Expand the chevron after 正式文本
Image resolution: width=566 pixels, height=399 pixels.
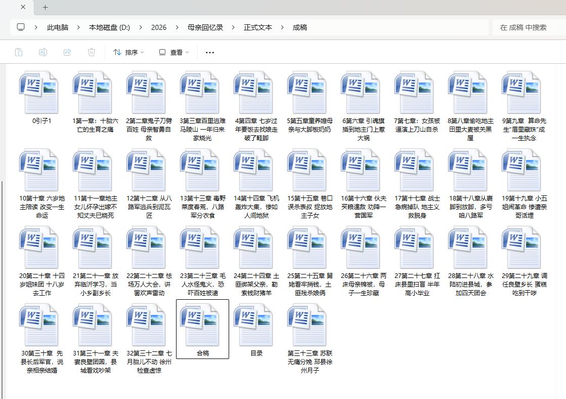click(x=282, y=27)
